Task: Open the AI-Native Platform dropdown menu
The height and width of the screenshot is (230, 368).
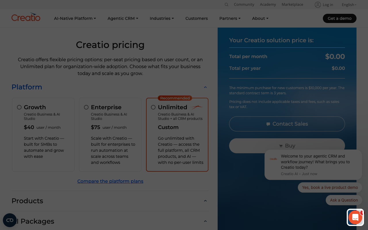Action: (x=75, y=18)
